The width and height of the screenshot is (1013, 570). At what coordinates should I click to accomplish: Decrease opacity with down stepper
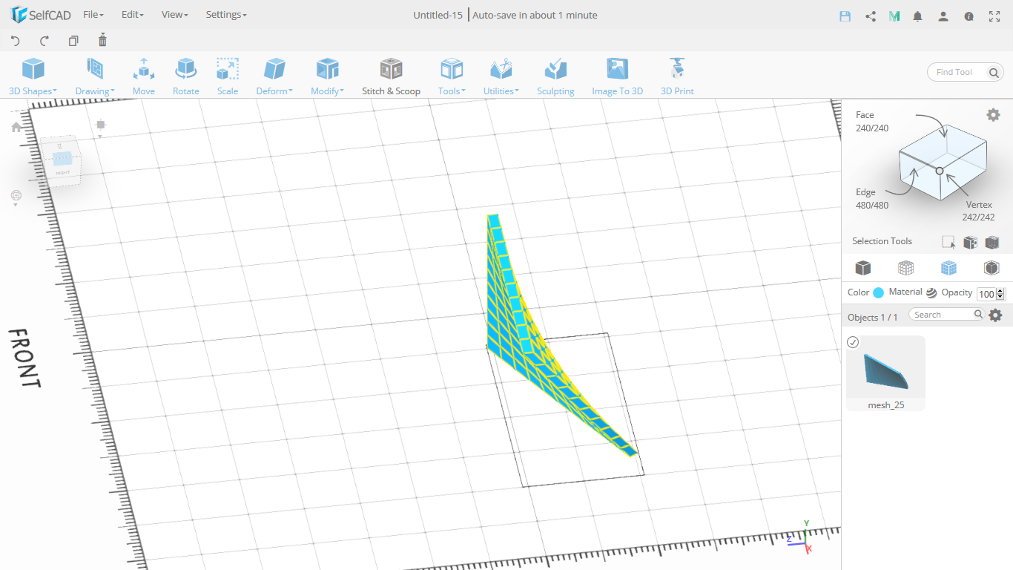tap(1000, 297)
